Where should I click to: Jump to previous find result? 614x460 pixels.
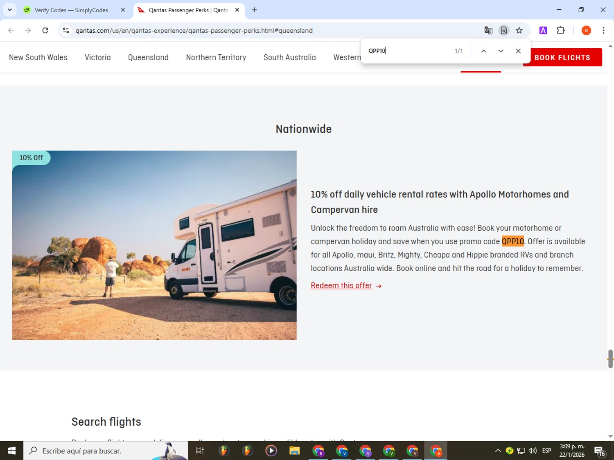pyautogui.click(x=483, y=51)
